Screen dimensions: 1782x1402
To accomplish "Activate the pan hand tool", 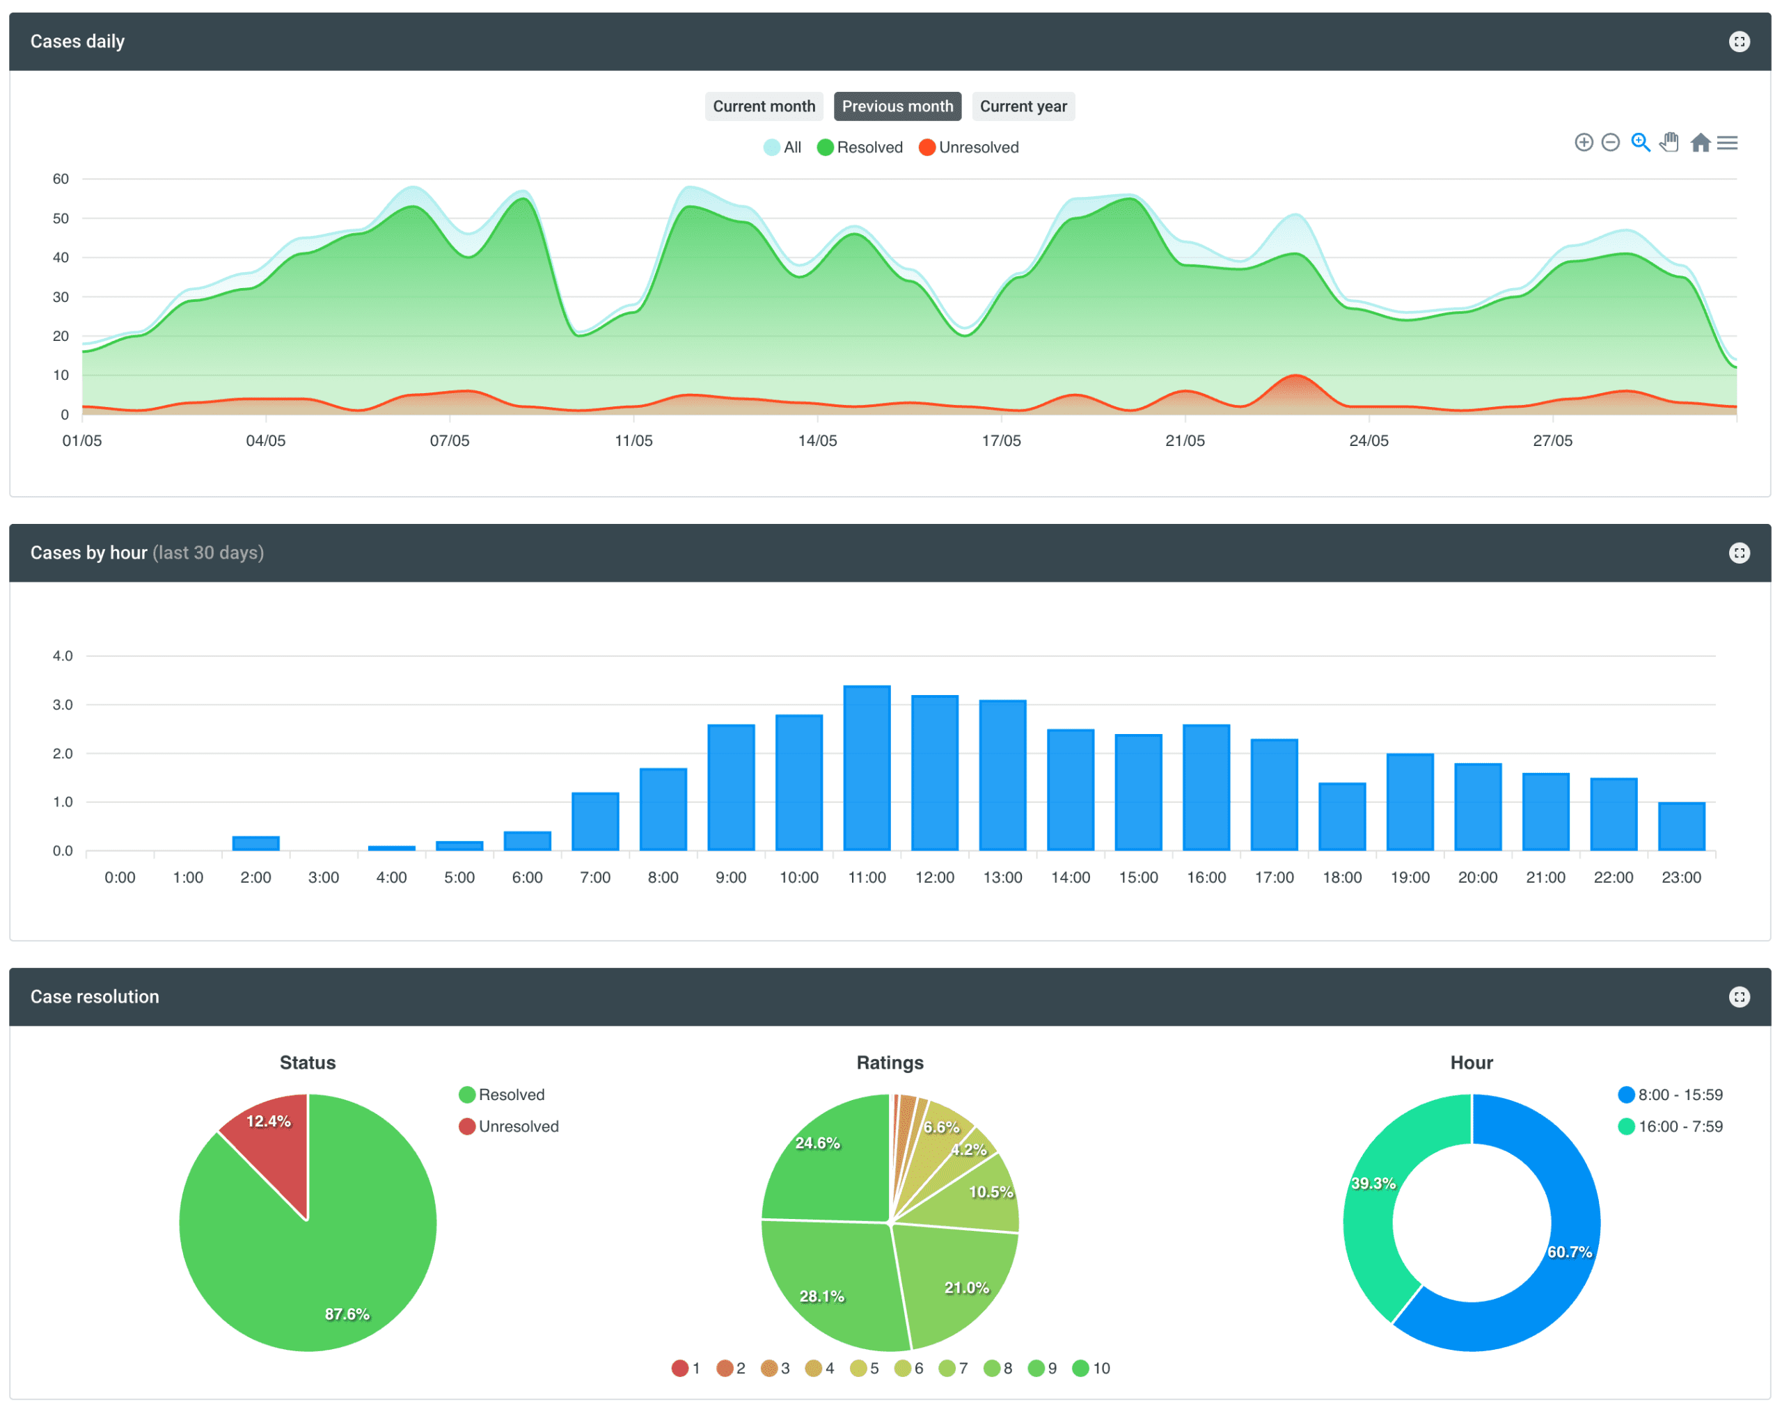I will 1669,142.
